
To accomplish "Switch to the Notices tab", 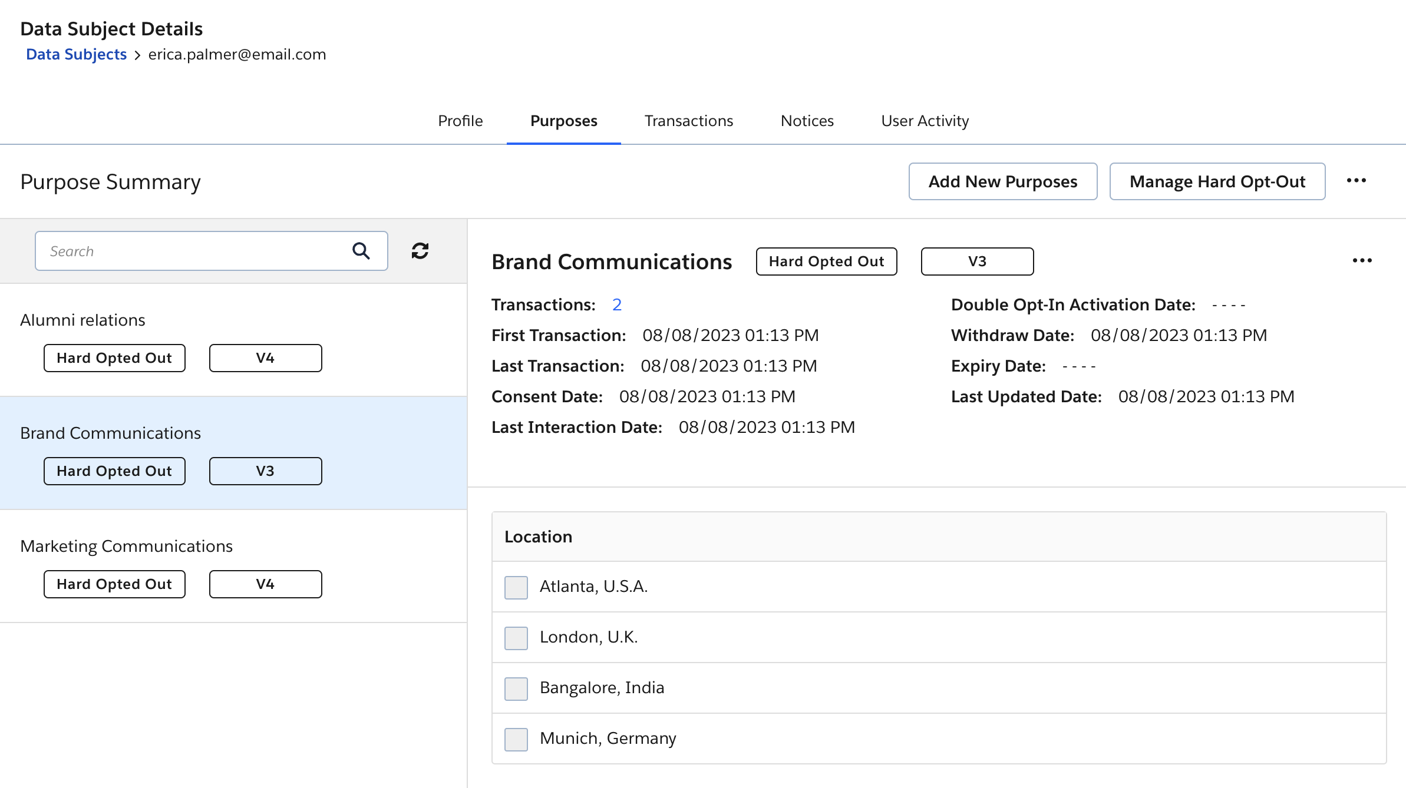I will point(807,121).
